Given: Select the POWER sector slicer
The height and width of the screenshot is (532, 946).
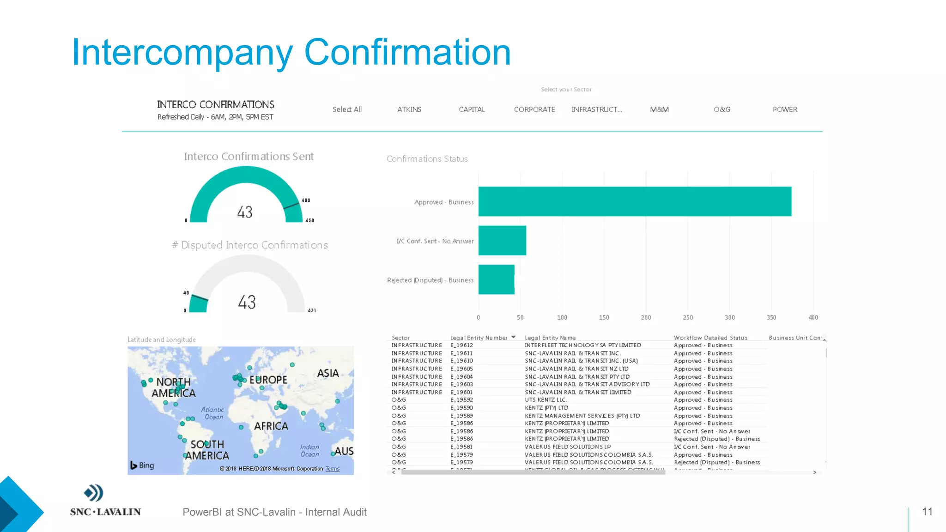Looking at the screenshot, I should click(x=785, y=109).
